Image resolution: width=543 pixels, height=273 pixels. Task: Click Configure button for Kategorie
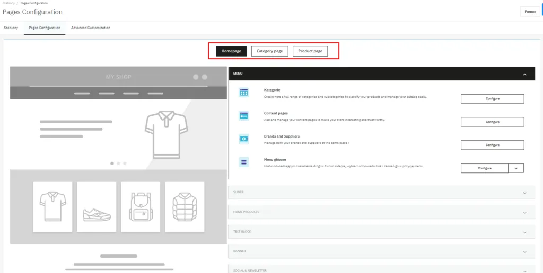(492, 99)
